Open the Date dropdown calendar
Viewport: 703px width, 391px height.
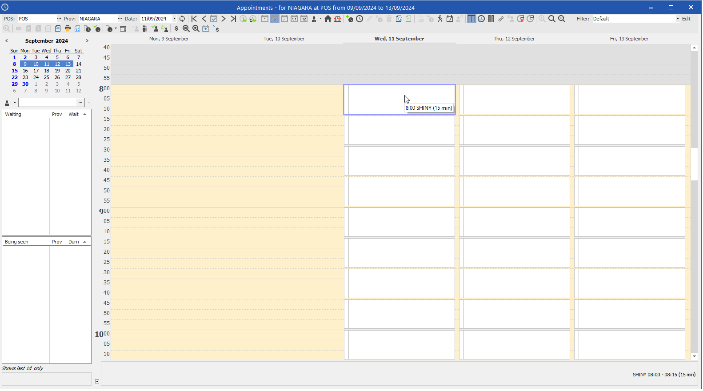(174, 19)
